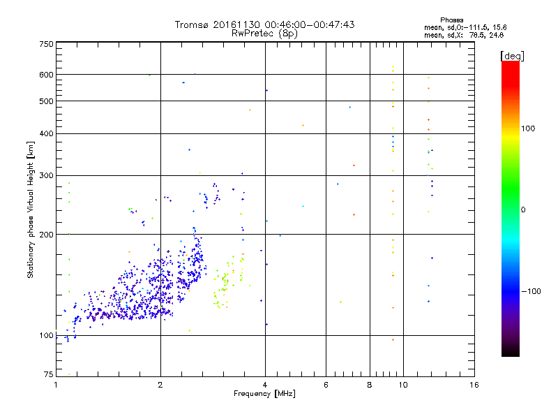
Task: Click the frequency axis label '4'
Action: [x=265, y=385]
